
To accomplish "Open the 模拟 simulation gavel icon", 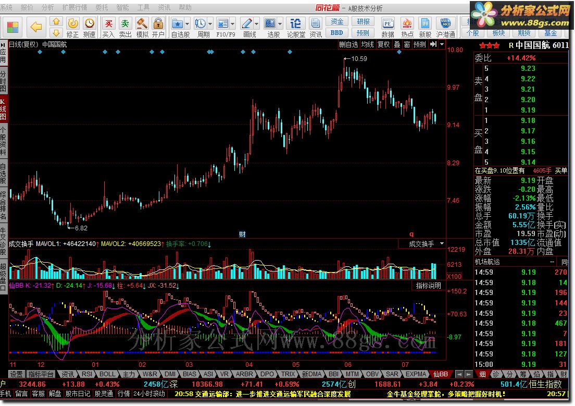I will (x=142, y=28).
